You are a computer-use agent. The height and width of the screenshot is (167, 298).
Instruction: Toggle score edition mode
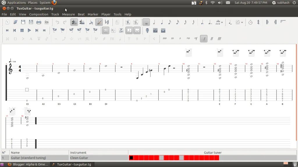tap(99, 22)
